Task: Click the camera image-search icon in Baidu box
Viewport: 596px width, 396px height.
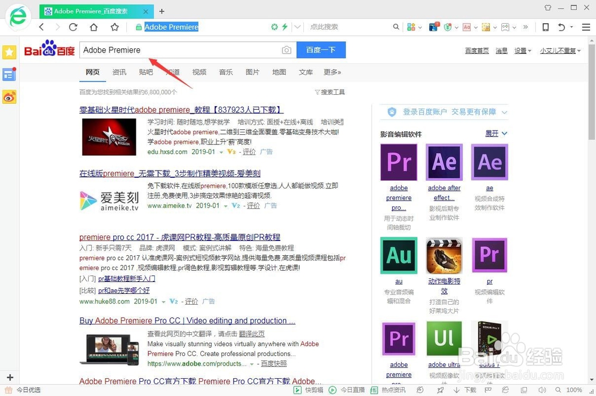Action: coord(287,50)
